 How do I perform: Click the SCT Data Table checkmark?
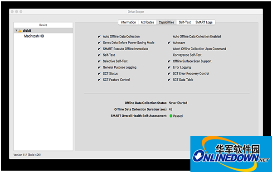169,80
